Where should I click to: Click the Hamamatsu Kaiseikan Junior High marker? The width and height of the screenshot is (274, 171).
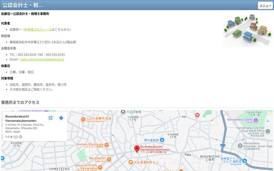tap(240, 145)
